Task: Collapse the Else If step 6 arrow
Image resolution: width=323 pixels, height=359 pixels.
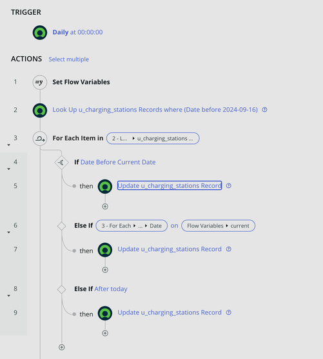Action: point(8,232)
